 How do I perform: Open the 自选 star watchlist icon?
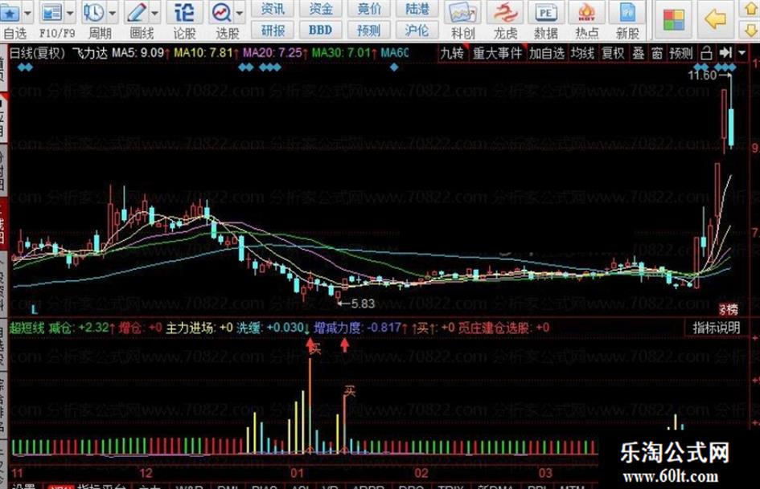tap(10, 13)
